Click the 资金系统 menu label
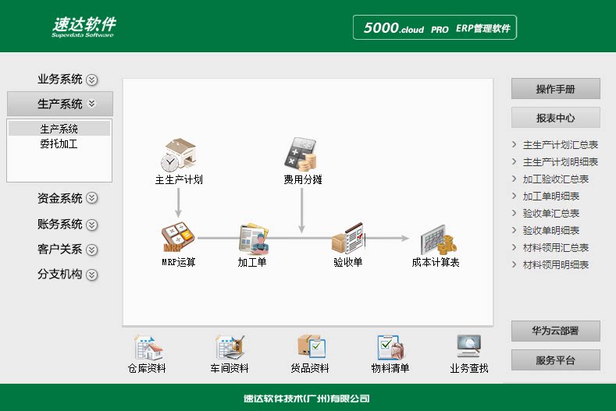 (59, 198)
